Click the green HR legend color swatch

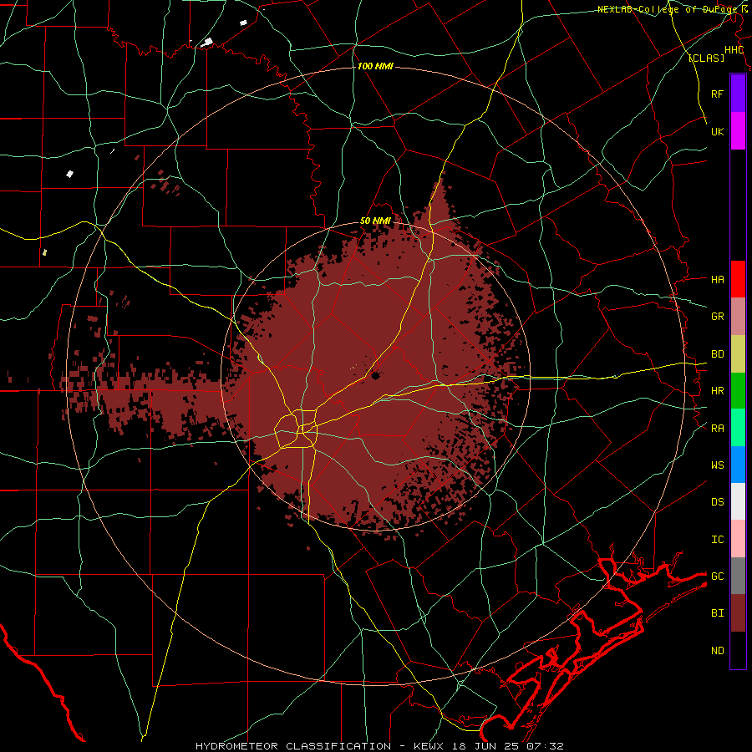(x=738, y=391)
